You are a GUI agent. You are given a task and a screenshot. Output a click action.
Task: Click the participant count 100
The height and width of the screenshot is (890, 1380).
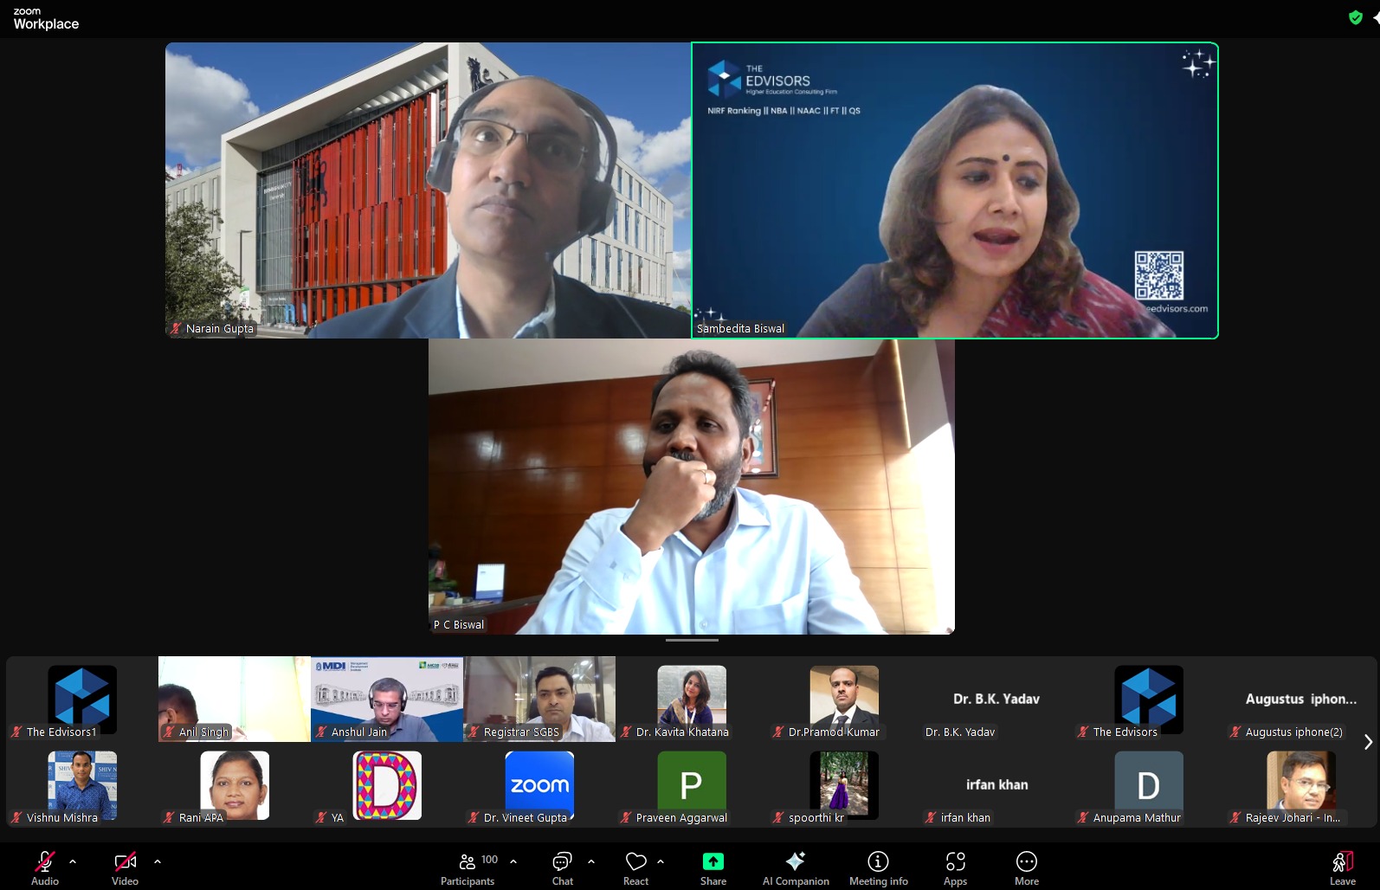point(489,860)
